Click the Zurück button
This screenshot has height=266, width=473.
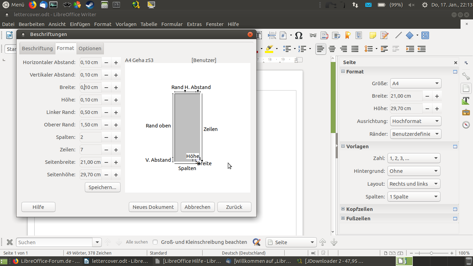pos(234,207)
